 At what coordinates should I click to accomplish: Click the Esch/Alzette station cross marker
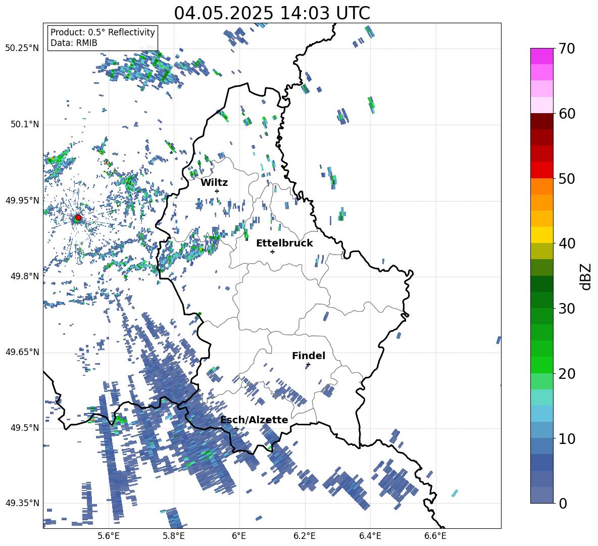click(x=236, y=428)
